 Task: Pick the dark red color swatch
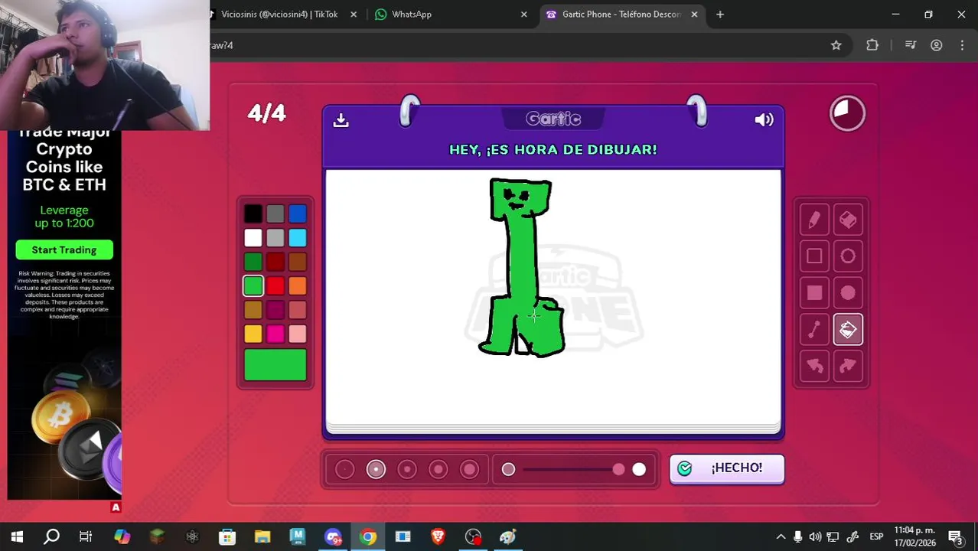point(275,262)
